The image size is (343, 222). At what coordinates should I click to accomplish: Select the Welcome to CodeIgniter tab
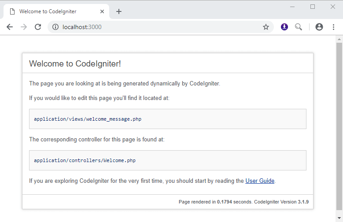[x=53, y=11]
